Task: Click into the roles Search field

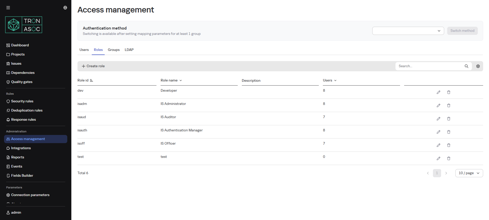Action: click(x=429, y=66)
